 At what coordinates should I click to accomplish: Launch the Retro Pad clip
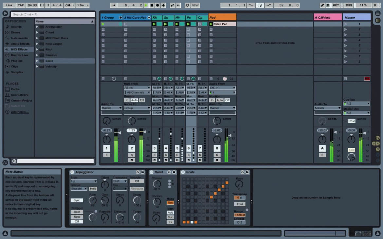point(211,24)
